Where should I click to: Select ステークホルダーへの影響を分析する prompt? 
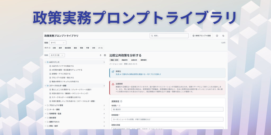66,97
